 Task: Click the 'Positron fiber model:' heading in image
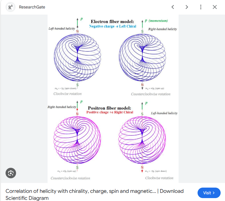pyautogui.click(x=109, y=108)
